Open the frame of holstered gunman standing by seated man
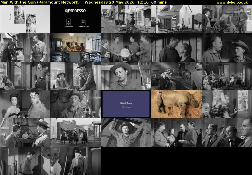The width and height of the screenshot is (252, 175). pyautogui.click(x=25, y=76)
